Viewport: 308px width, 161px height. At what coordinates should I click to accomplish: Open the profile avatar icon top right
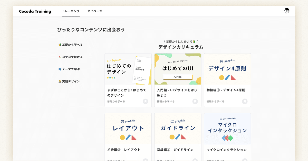pos(287,11)
